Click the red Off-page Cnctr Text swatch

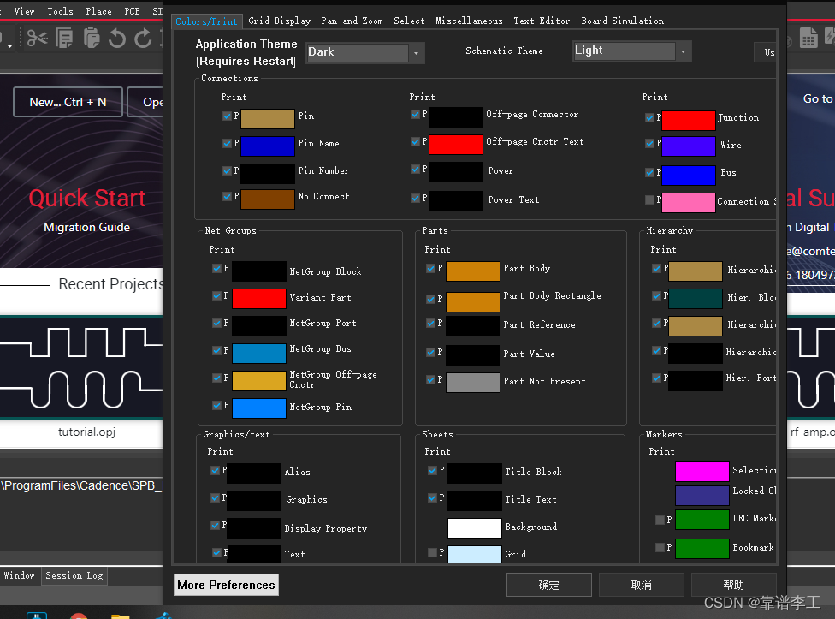[x=456, y=145]
